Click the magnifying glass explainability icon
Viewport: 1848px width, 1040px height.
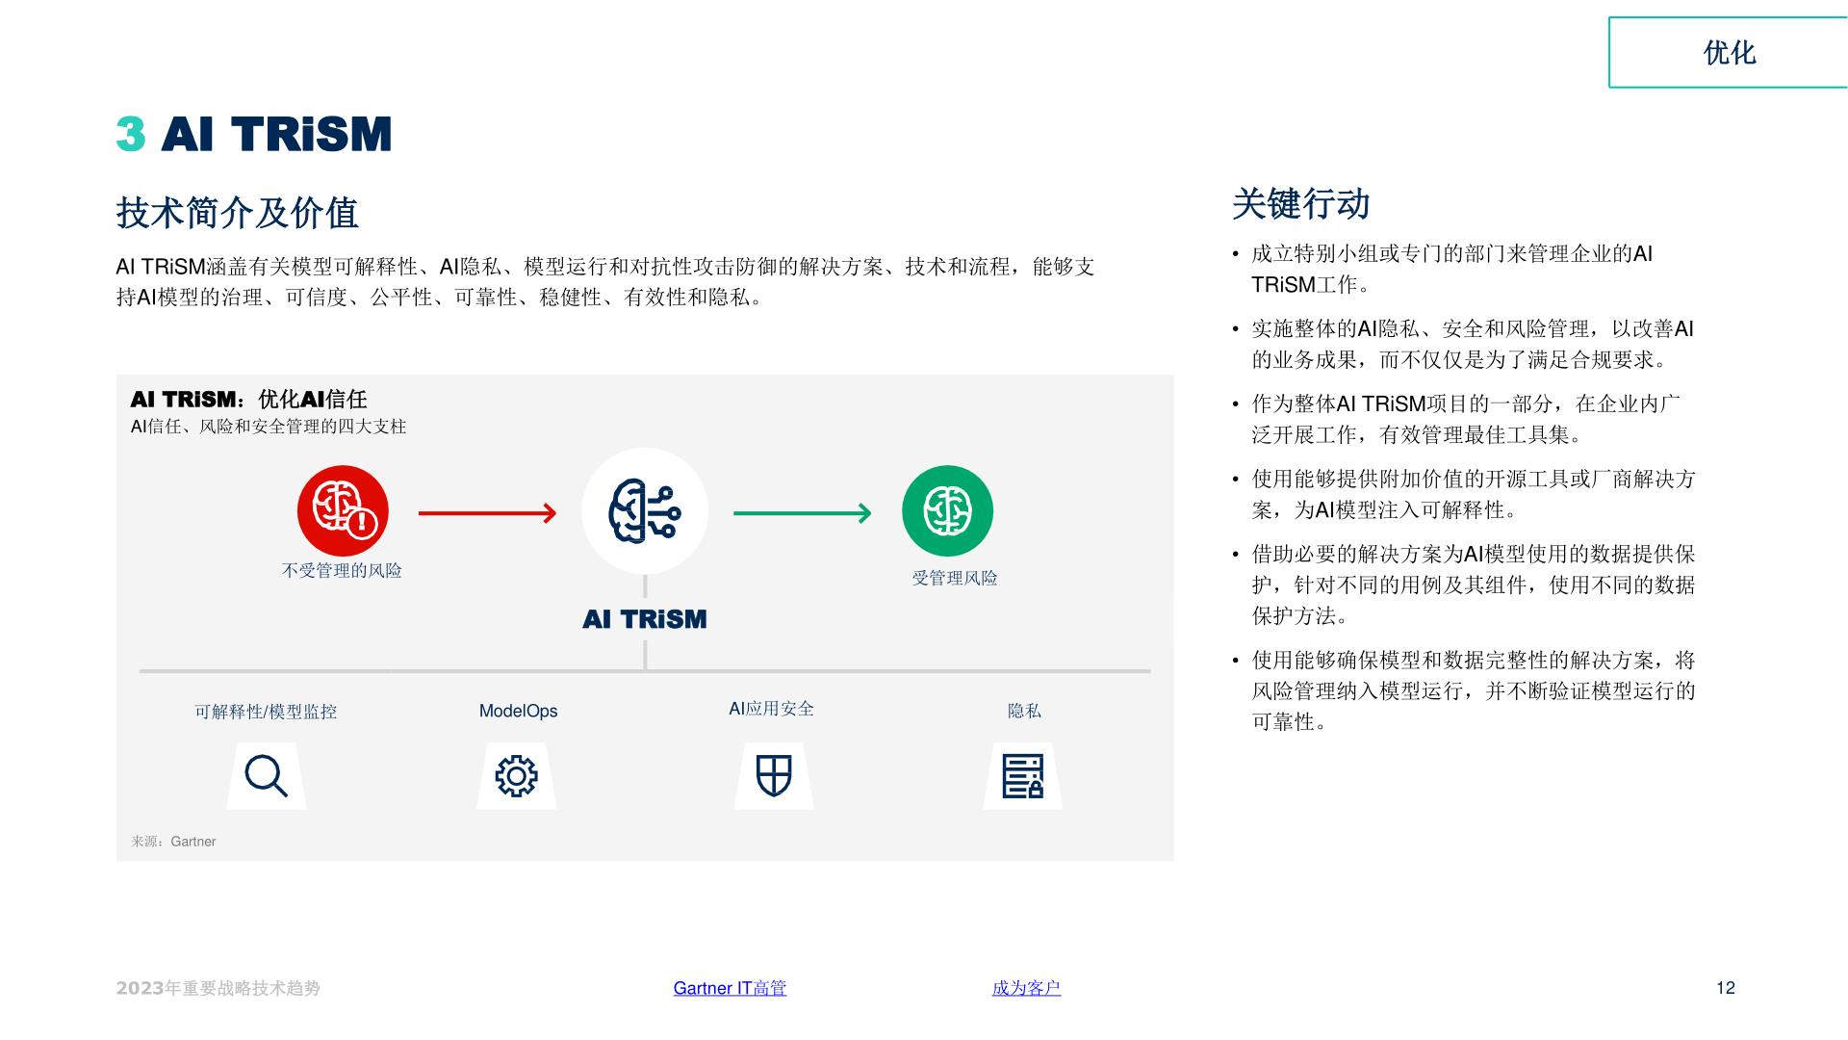point(267,776)
